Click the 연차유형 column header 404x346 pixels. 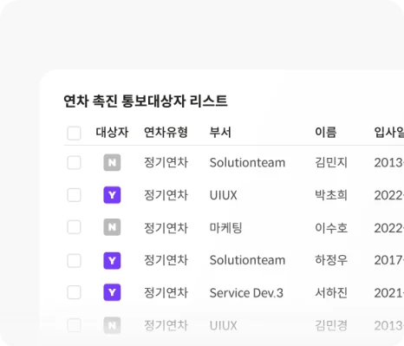coord(166,133)
